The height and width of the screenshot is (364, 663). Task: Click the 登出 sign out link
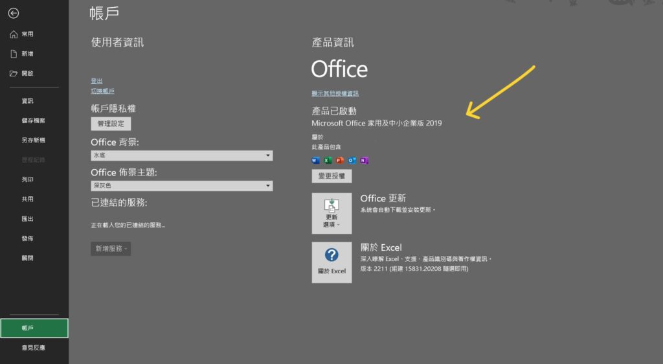click(x=96, y=81)
